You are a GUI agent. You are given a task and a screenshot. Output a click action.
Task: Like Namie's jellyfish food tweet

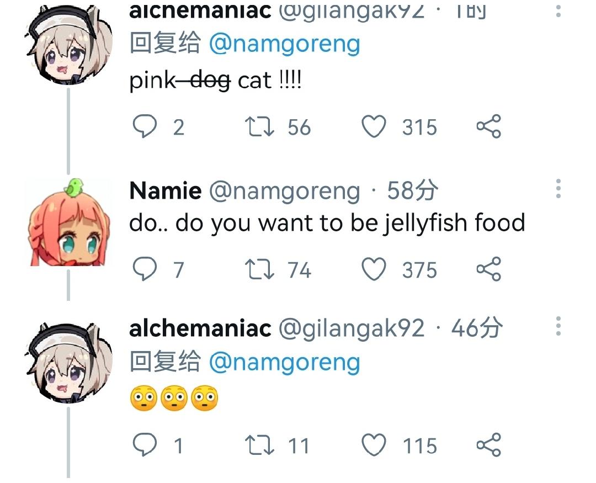point(374,269)
